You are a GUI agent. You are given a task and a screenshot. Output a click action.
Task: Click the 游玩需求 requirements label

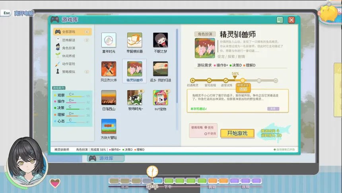pos(204,65)
